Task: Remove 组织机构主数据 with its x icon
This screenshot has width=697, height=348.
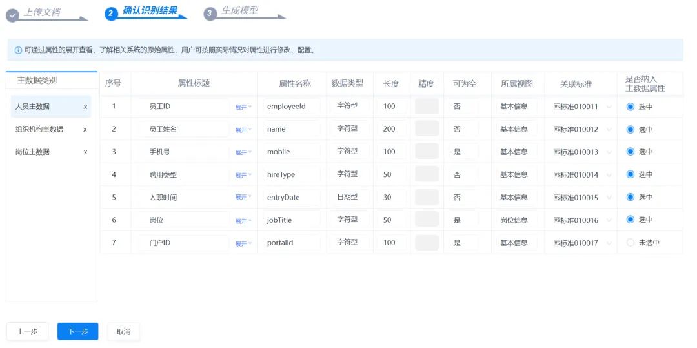Action: click(85, 129)
